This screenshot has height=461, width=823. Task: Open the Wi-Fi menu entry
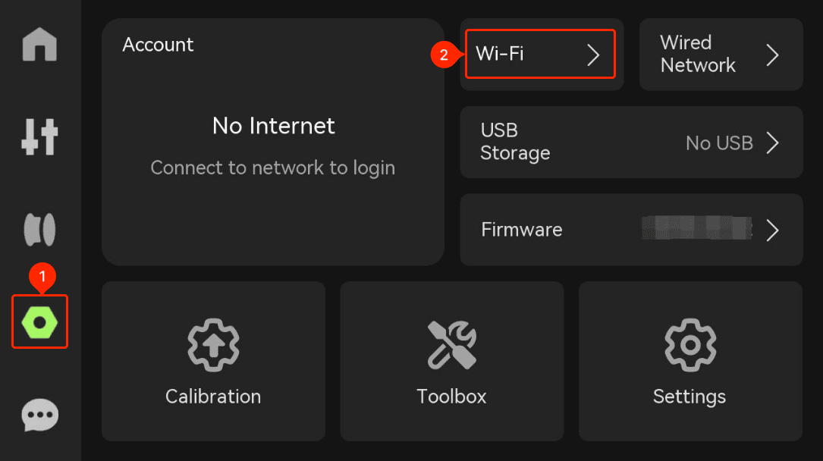[541, 54]
